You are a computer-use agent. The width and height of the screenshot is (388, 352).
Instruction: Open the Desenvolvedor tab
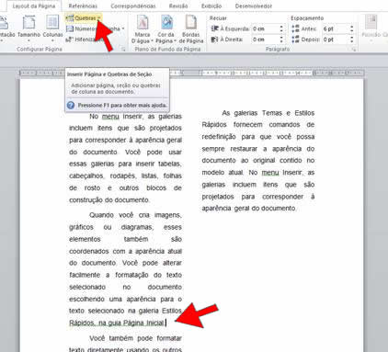(254, 6)
